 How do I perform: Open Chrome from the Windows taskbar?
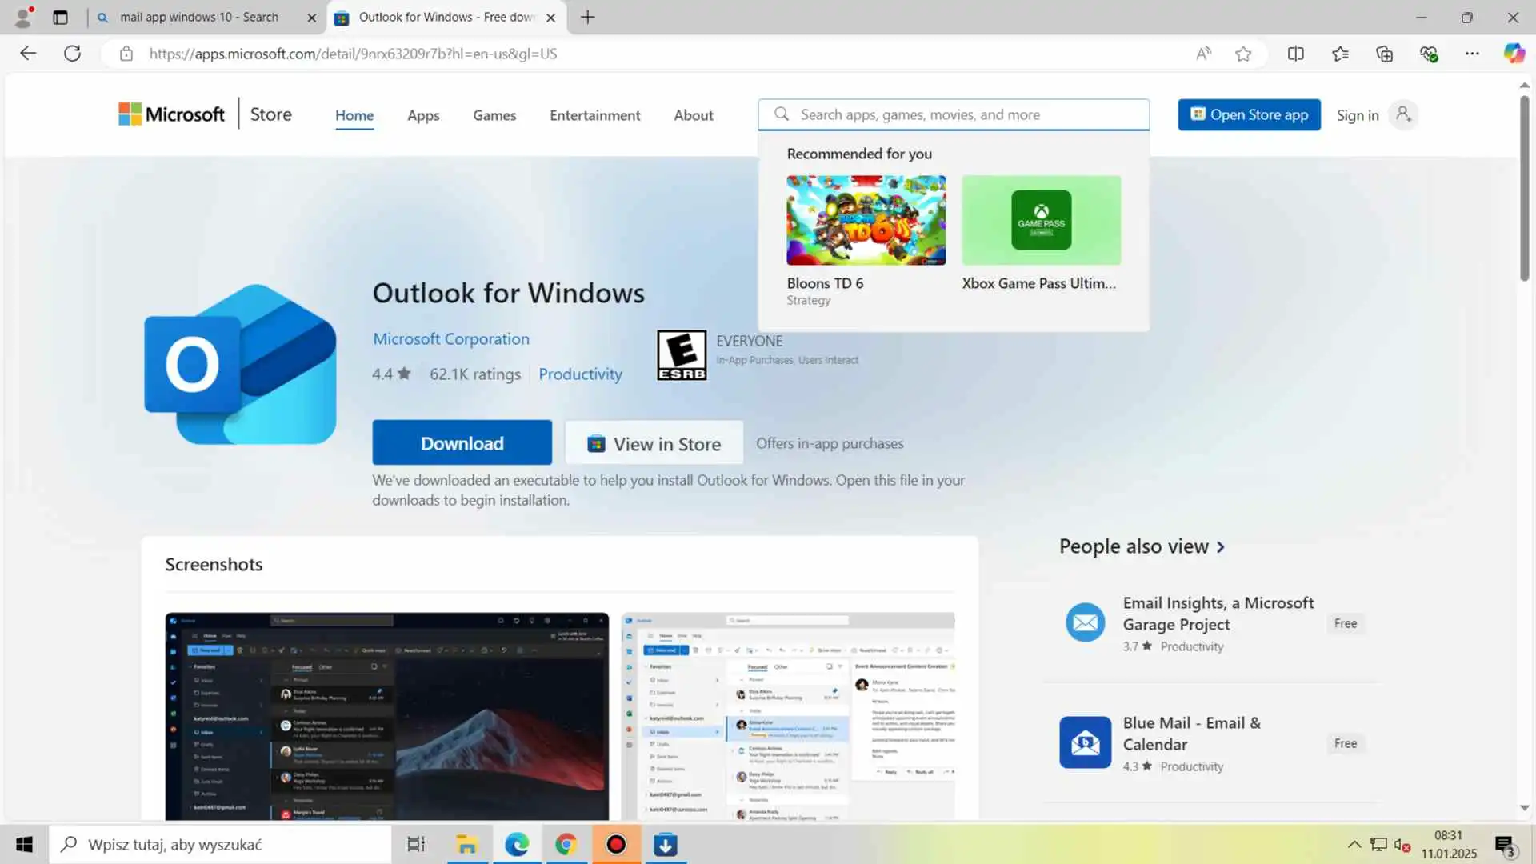(566, 844)
